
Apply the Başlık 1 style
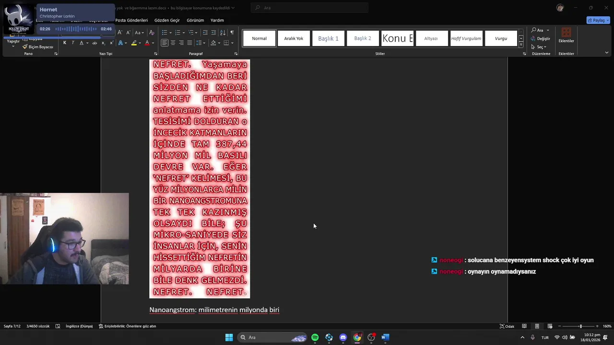pyautogui.click(x=328, y=38)
